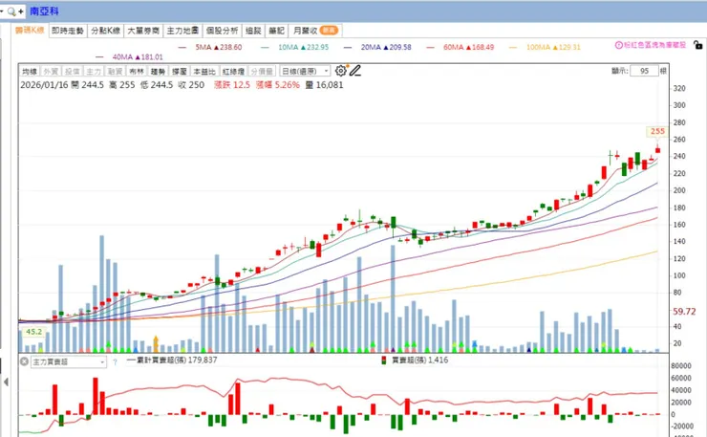707x437 pixels.
Task: Click the 100MA 129.31 legend entry
Action: coord(546,47)
